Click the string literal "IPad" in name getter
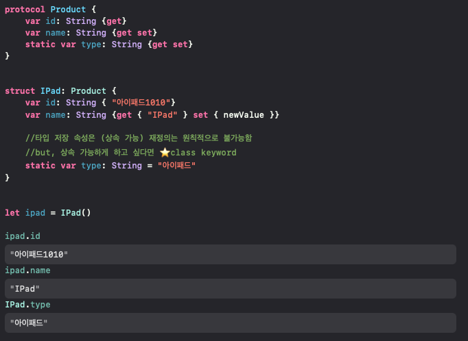468x341 pixels. (163, 115)
